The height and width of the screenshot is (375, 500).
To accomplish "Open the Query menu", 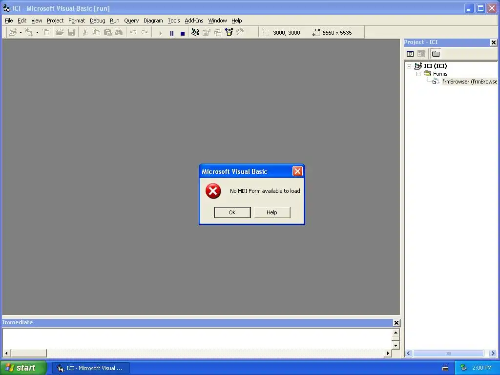I will coord(131,21).
